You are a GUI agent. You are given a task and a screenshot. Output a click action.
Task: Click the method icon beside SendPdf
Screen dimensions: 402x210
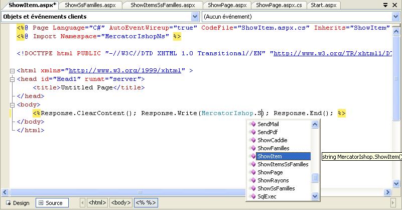pyautogui.click(x=252, y=132)
